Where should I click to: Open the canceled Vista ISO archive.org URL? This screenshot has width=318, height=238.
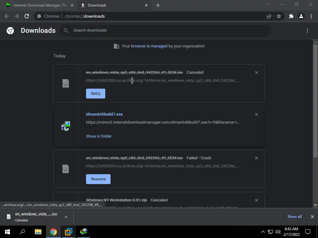pyautogui.click(x=163, y=80)
